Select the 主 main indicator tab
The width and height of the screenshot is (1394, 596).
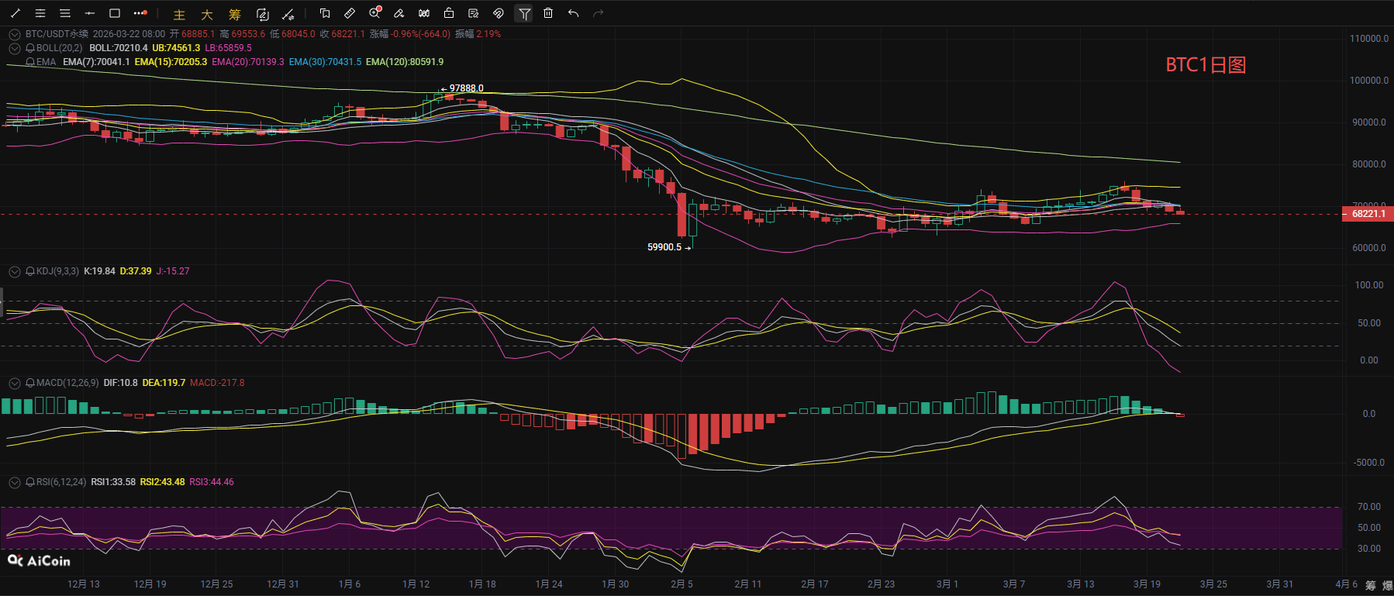(x=179, y=14)
